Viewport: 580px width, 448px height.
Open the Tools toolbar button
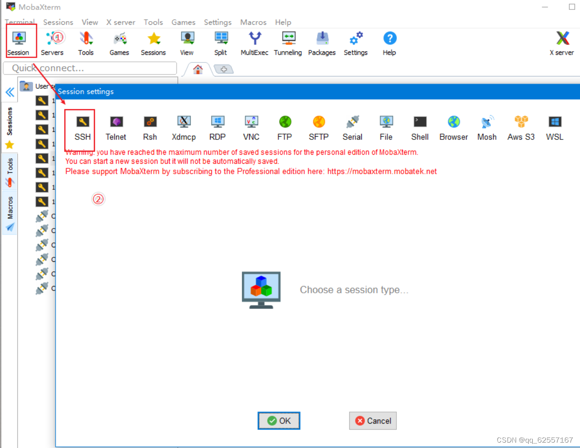[x=85, y=43]
